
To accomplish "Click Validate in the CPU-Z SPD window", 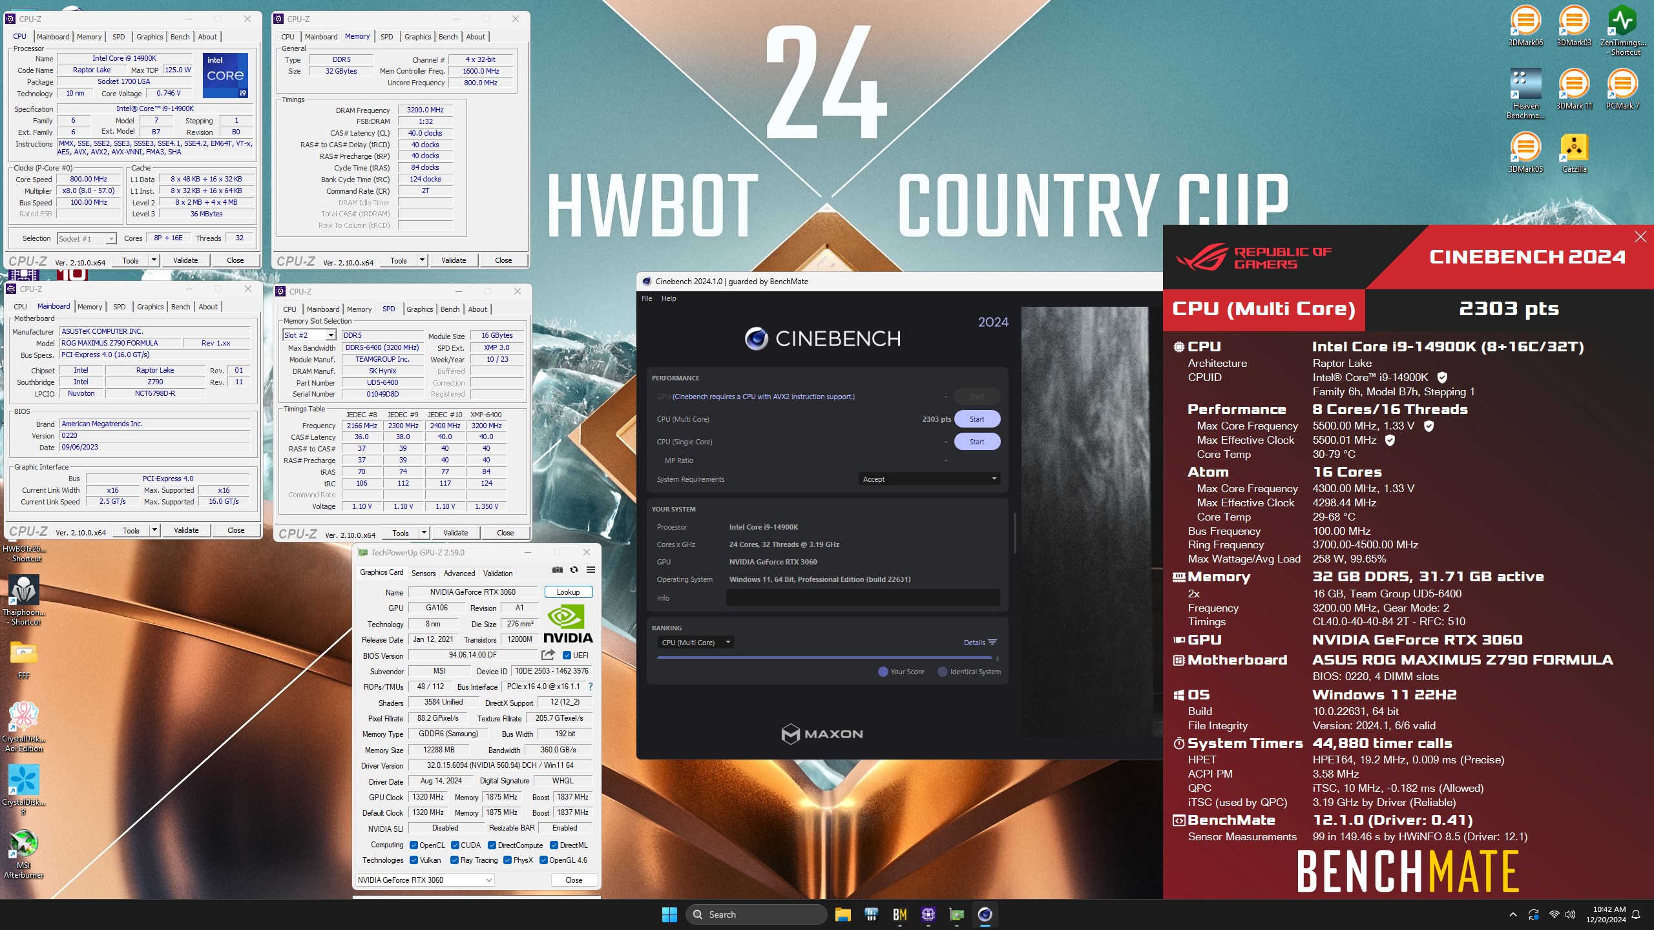I will (x=455, y=533).
